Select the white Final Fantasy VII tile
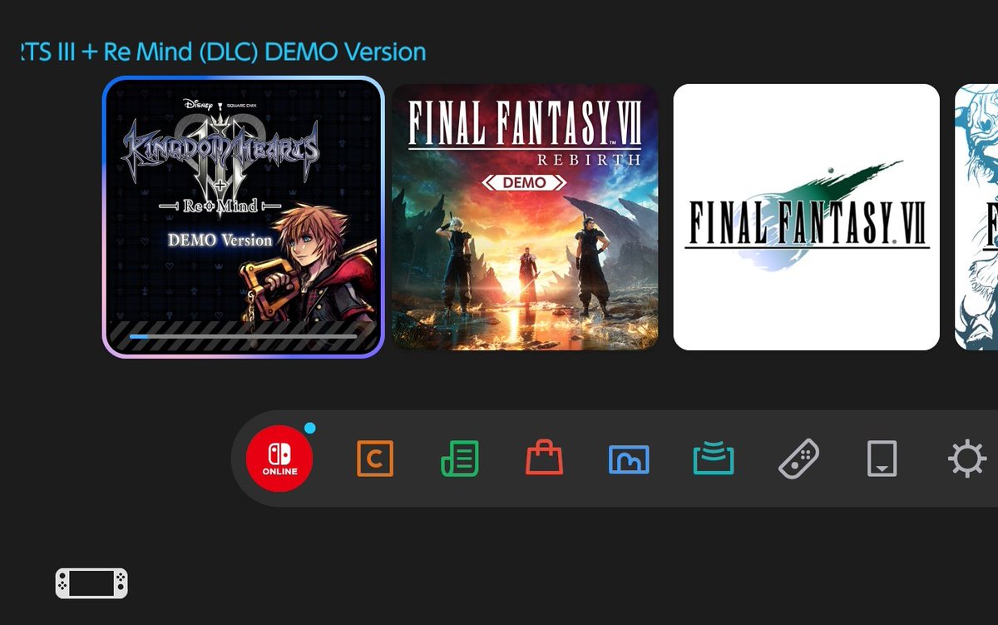The width and height of the screenshot is (998, 625). [807, 216]
